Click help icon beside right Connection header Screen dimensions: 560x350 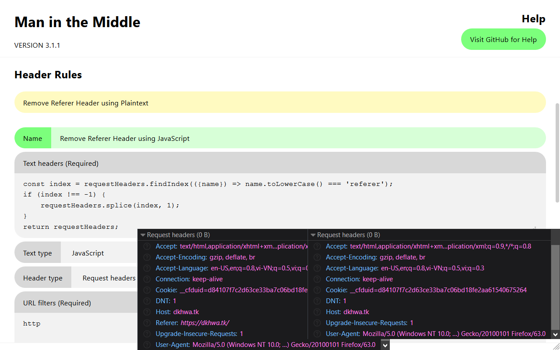click(x=317, y=279)
